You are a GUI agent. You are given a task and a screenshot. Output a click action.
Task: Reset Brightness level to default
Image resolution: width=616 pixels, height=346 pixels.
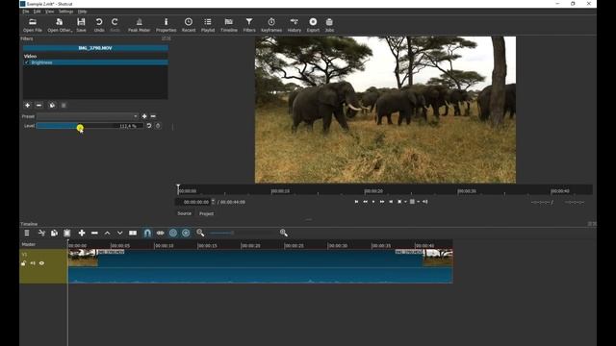coord(149,126)
